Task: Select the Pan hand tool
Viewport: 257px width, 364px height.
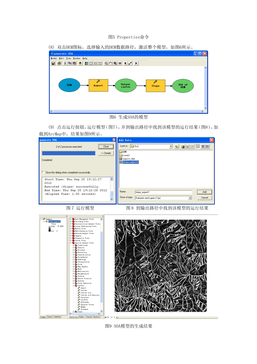Action: (x=111, y=63)
